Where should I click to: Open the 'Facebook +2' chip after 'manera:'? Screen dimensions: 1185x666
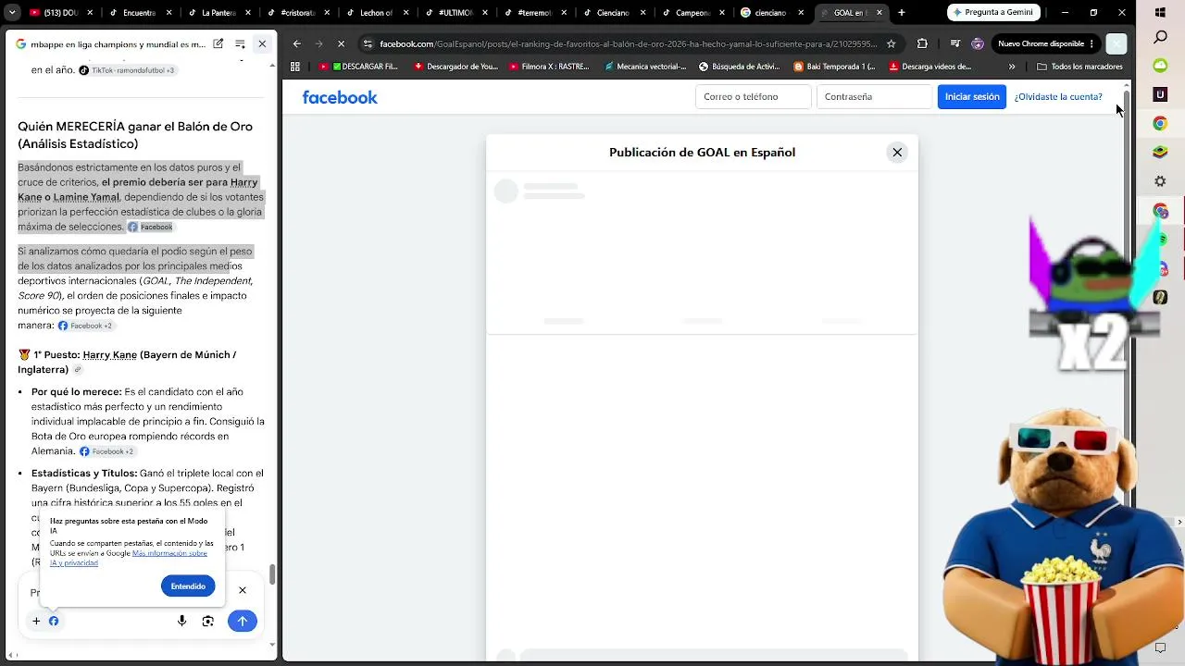[x=85, y=326]
